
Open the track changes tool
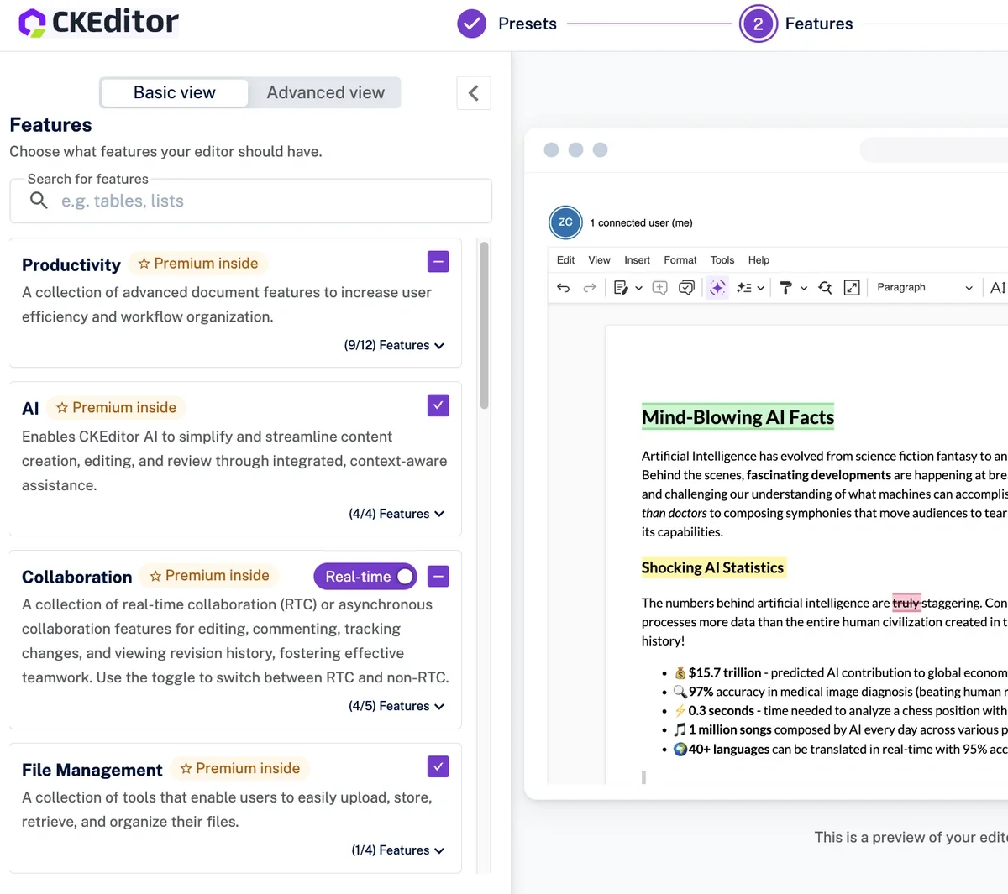click(621, 288)
